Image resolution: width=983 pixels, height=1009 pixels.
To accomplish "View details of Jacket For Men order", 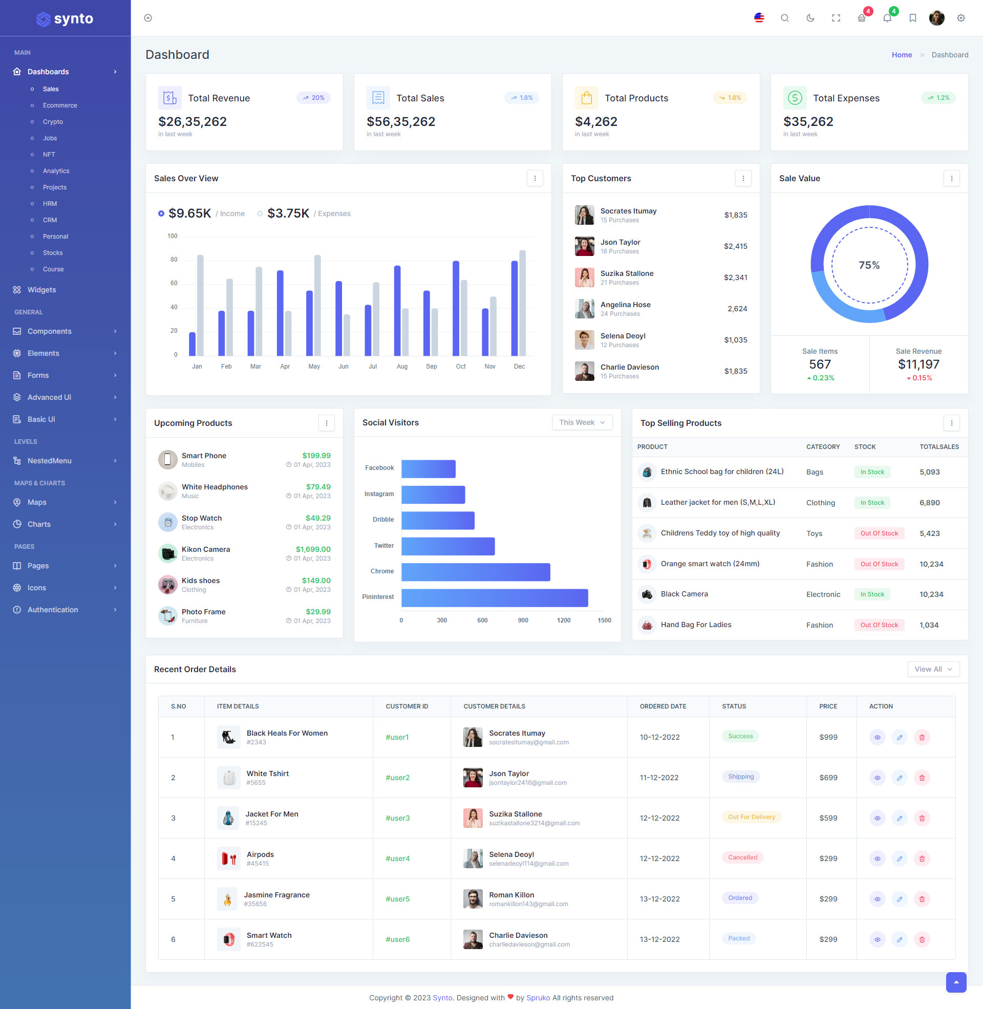I will (x=877, y=818).
